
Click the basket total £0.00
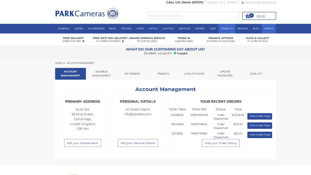click(261, 16)
